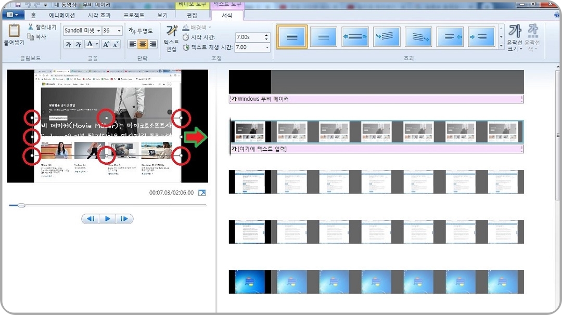
Task: Click the effects gallery next-row down arrow
Action: tap(501, 36)
